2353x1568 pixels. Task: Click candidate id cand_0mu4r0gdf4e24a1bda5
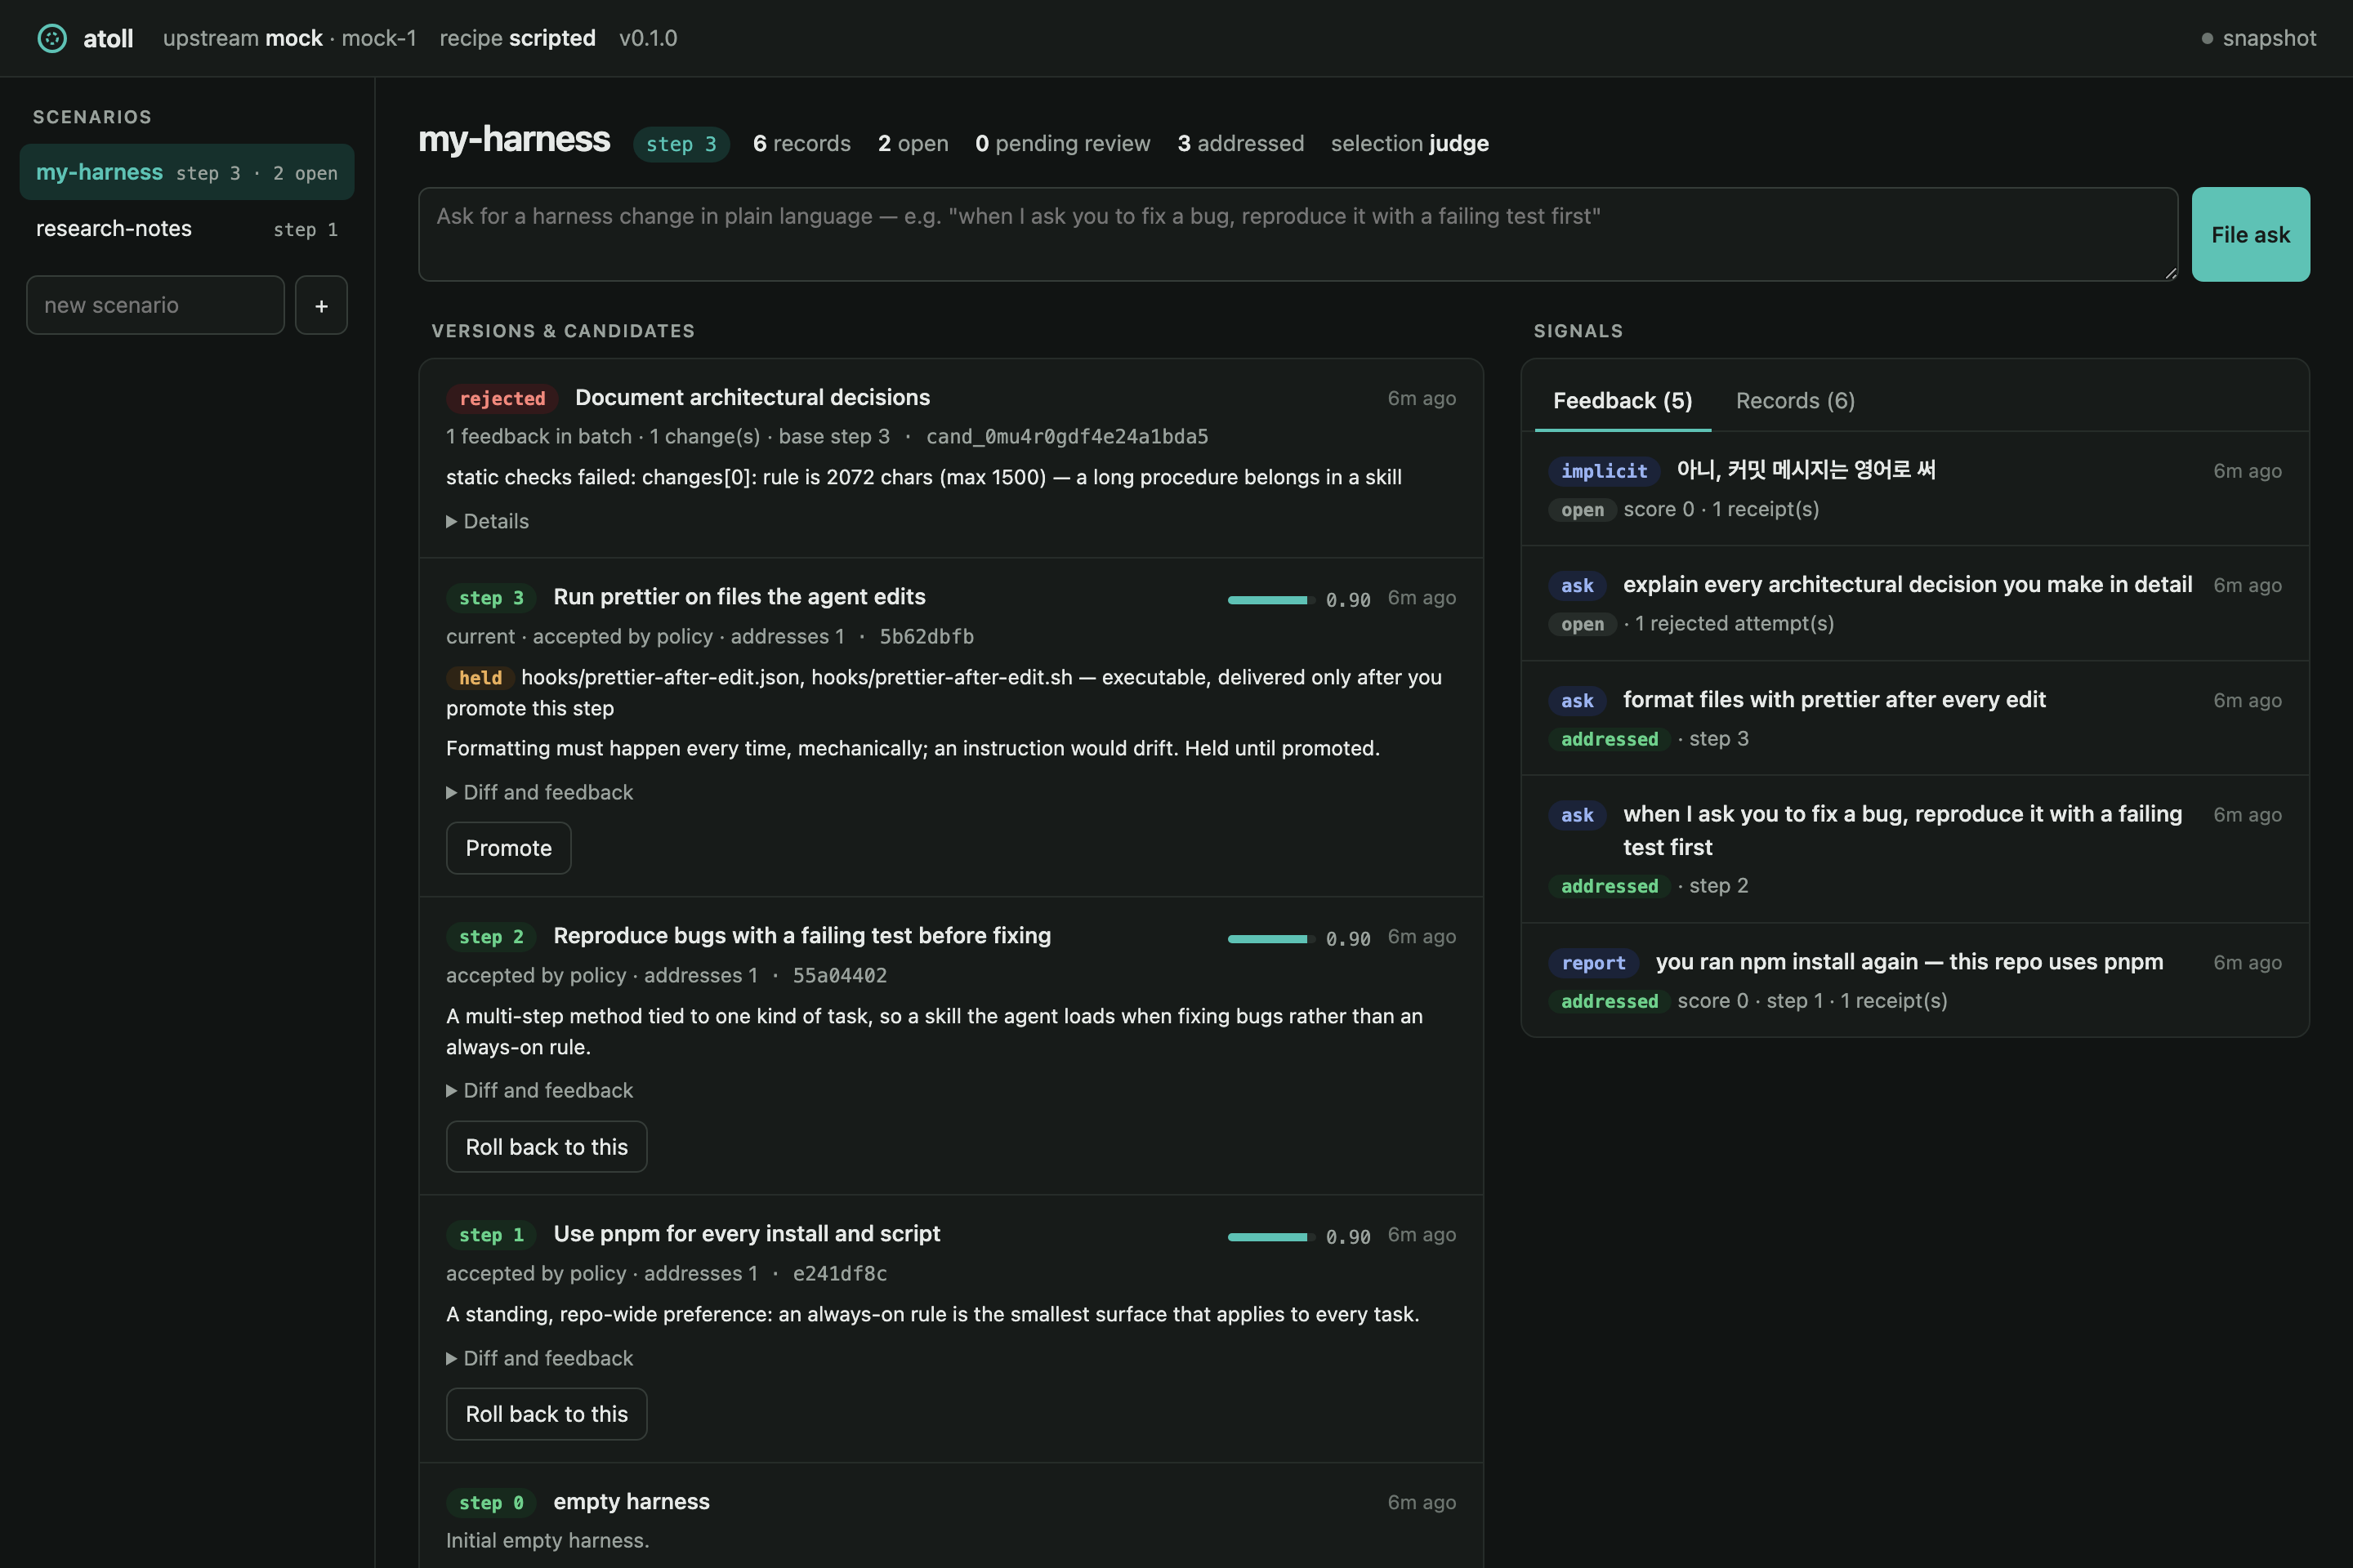point(1066,437)
